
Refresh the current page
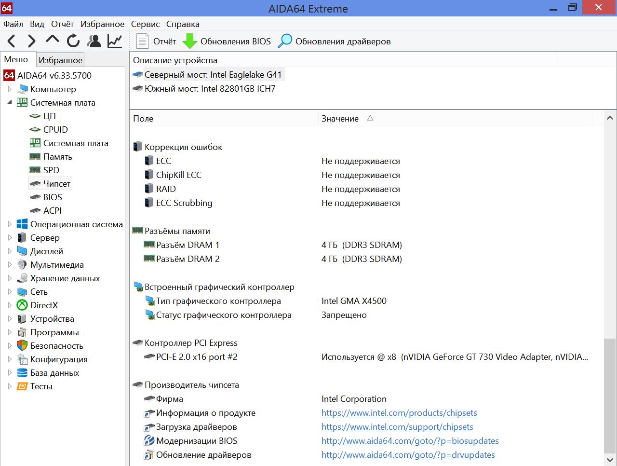coord(73,41)
